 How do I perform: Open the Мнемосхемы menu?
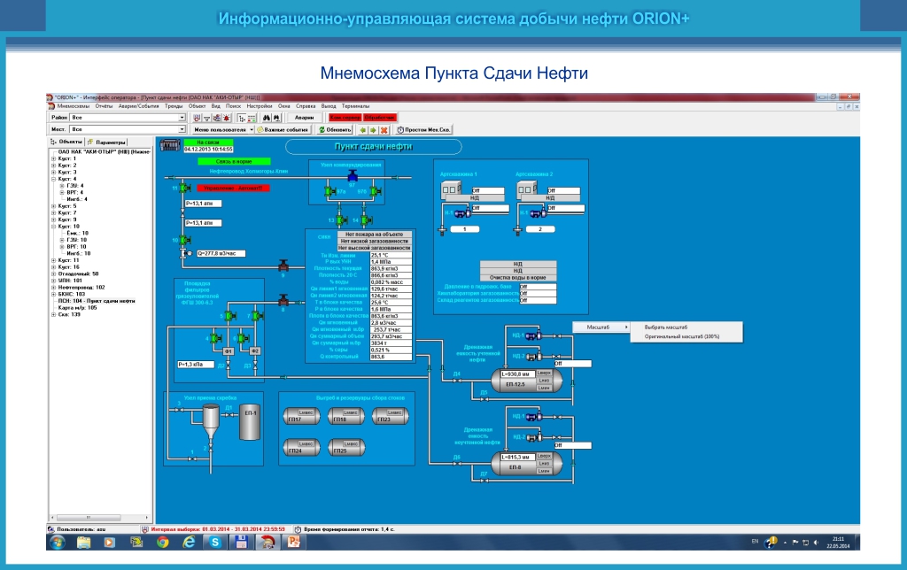[74, 106]
